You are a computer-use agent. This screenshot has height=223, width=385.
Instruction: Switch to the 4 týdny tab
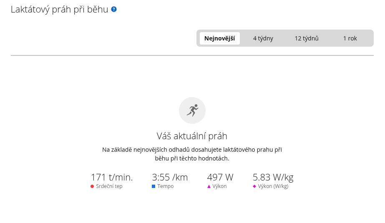(x=263, y=38)
